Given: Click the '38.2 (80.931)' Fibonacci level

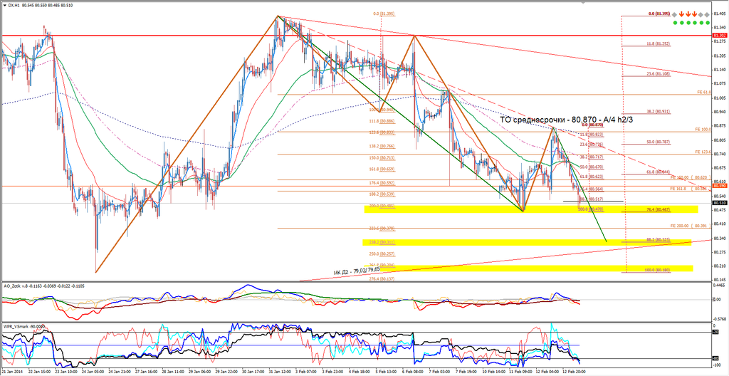Looking at the screenshot, I should tap(659, 112).
